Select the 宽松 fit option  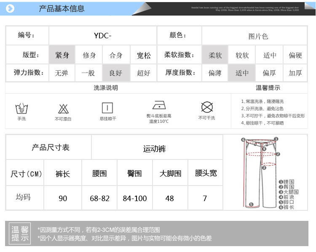tap(144, 55)
